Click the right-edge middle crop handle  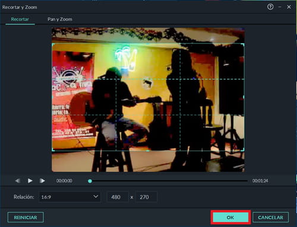click(x=244, y=97)
